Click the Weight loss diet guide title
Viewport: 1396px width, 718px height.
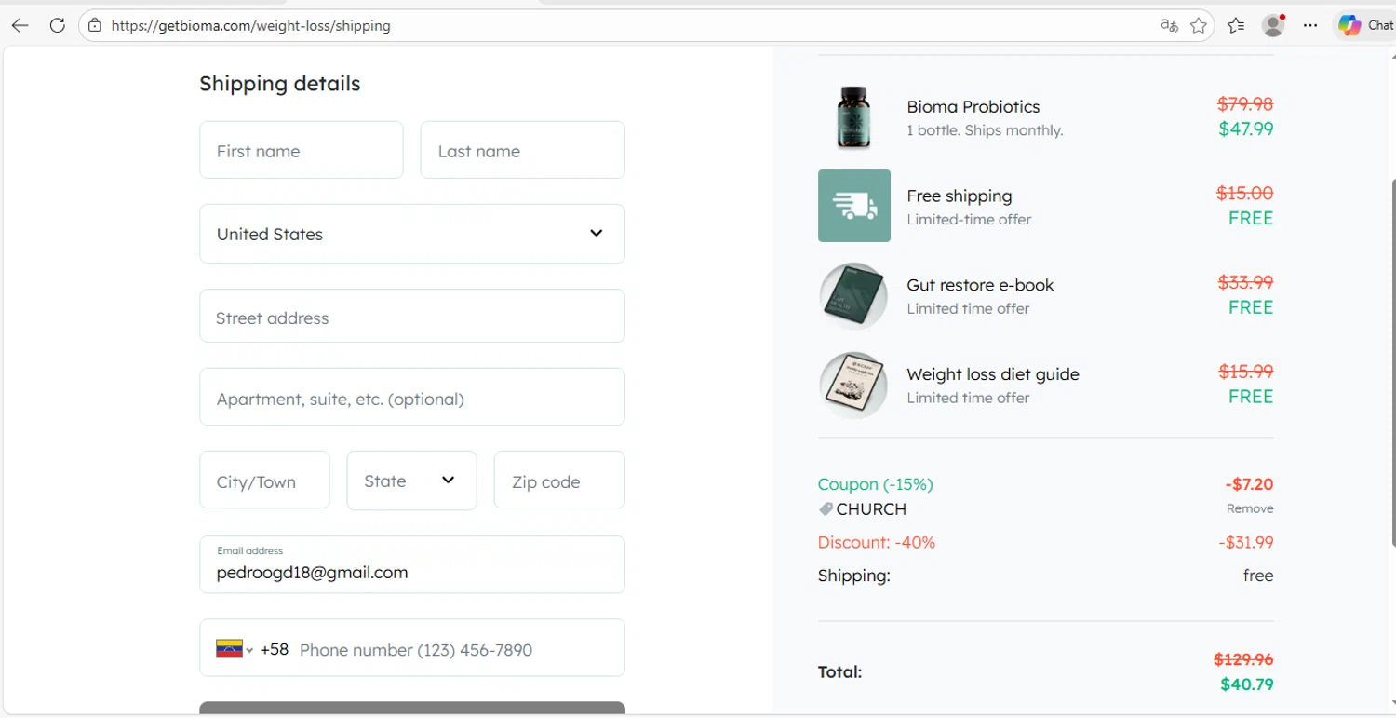pyautogui.click(x=993, y=374)
